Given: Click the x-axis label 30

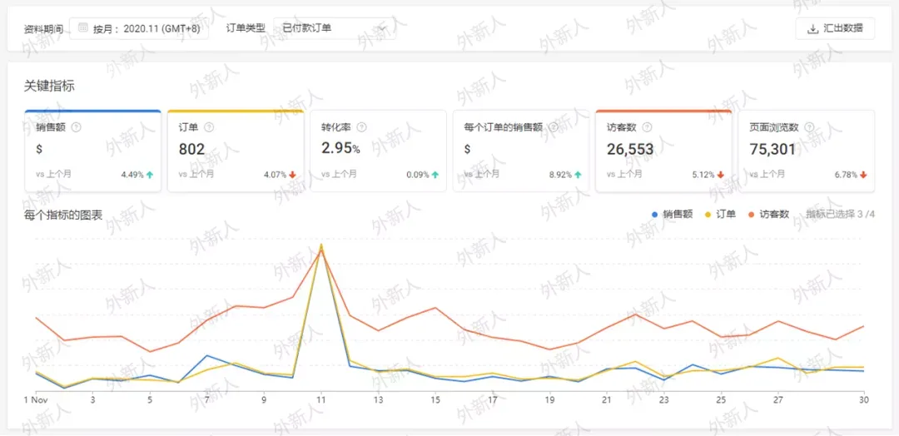Looking at the screenshot, I should [865, 399].
